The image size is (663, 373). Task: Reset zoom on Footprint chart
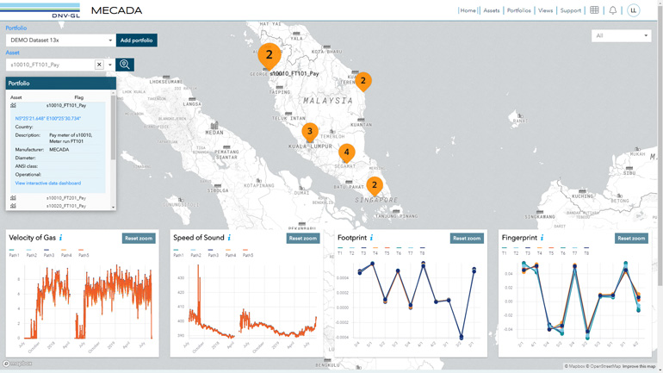[x=467, y=238]
